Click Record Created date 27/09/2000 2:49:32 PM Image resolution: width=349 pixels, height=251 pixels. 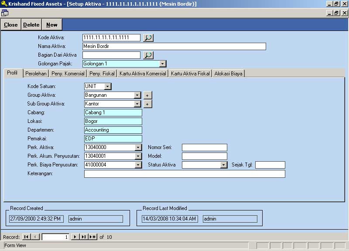[36, 219]
